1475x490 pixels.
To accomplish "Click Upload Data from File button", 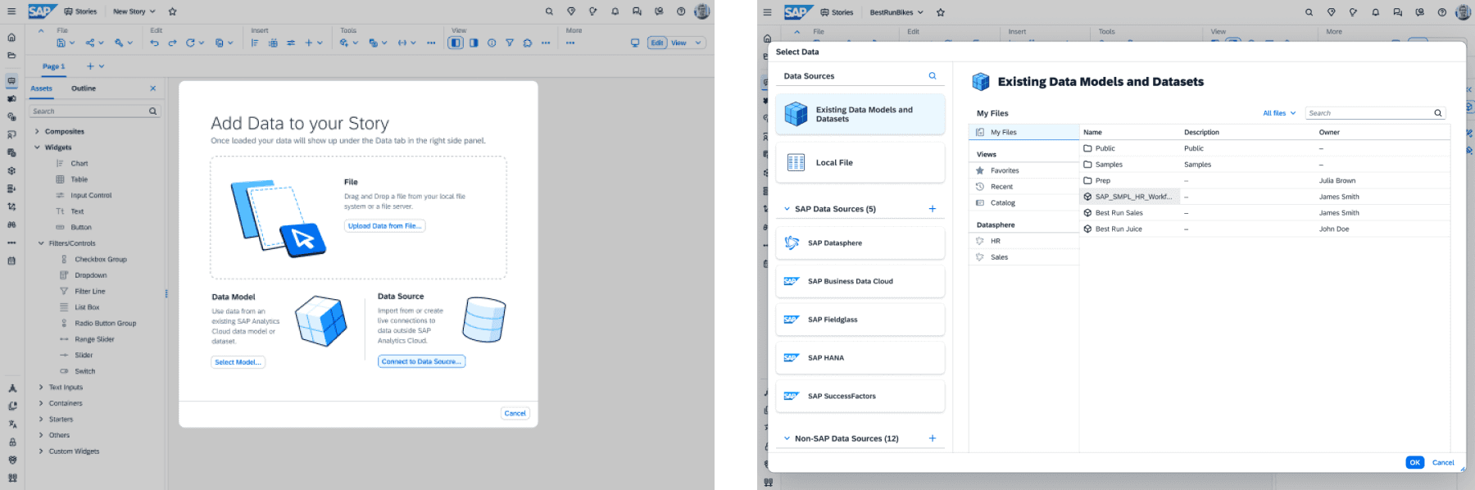I will click(384, 226).
